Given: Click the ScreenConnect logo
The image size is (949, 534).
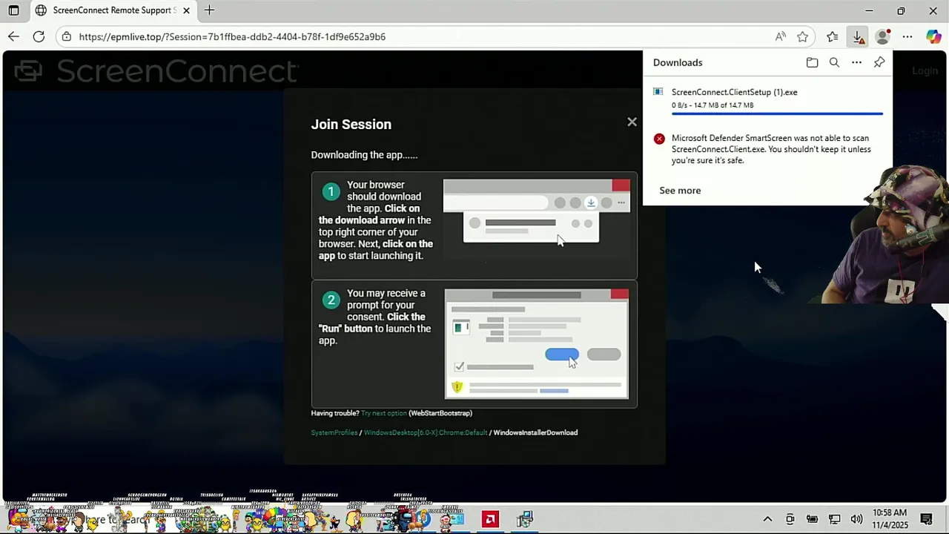Looking at the screenshot, I should pyautogui.click(x=156, y=70).
